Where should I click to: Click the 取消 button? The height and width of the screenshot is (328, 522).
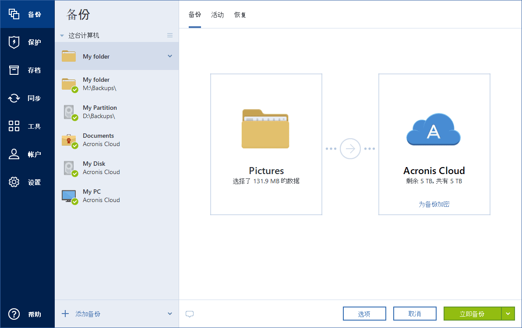(x=415, y=314)
